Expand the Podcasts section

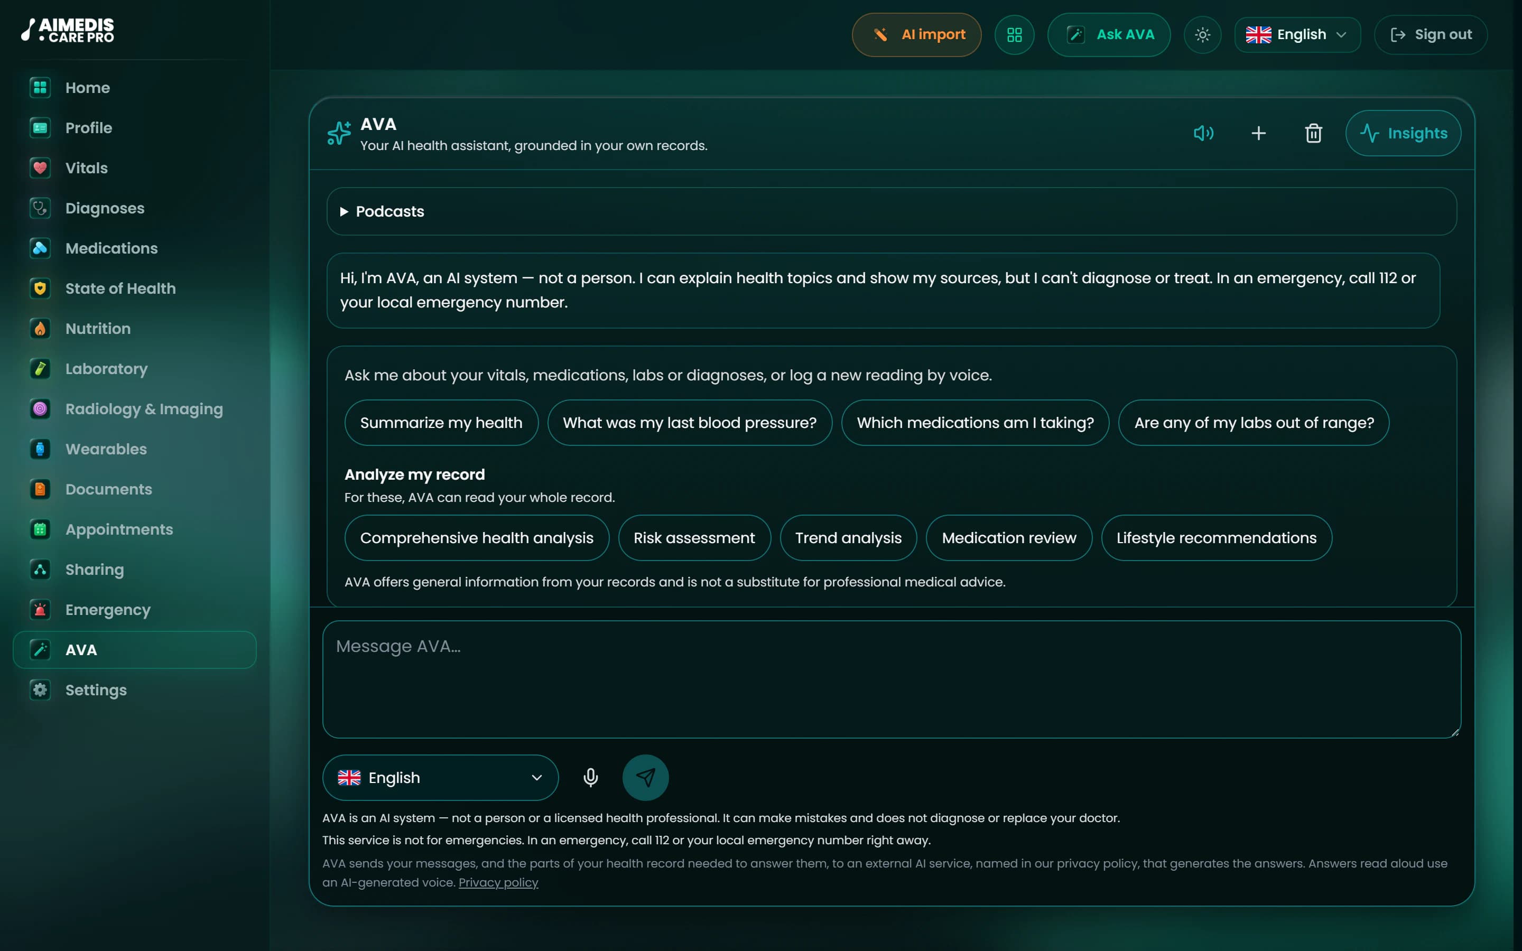[x=891, y=211]
